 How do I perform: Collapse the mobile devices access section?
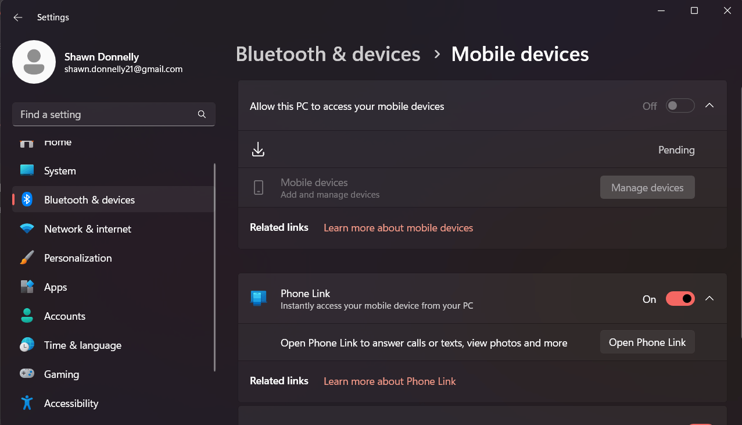click(709, 105)
